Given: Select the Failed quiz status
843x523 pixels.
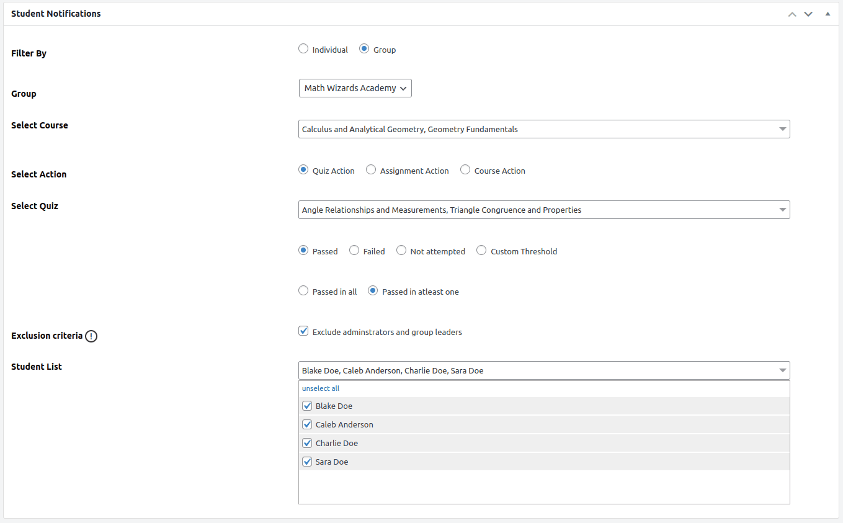Looking at the screenshot, I should (354, 251).
